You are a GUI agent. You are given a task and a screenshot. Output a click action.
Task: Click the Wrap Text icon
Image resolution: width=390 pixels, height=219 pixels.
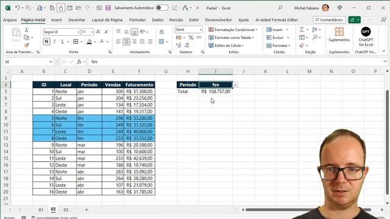[x=161, y=32]
